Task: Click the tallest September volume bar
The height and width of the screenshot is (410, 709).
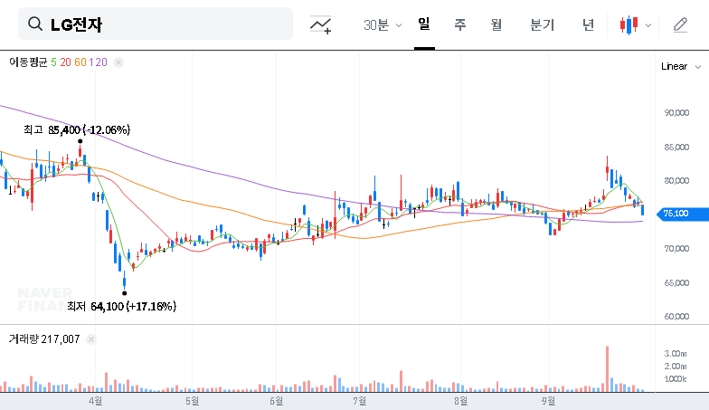Action: [x=608, y=369]
